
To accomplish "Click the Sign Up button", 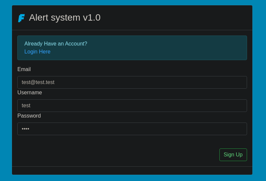I will coord(233,155).
